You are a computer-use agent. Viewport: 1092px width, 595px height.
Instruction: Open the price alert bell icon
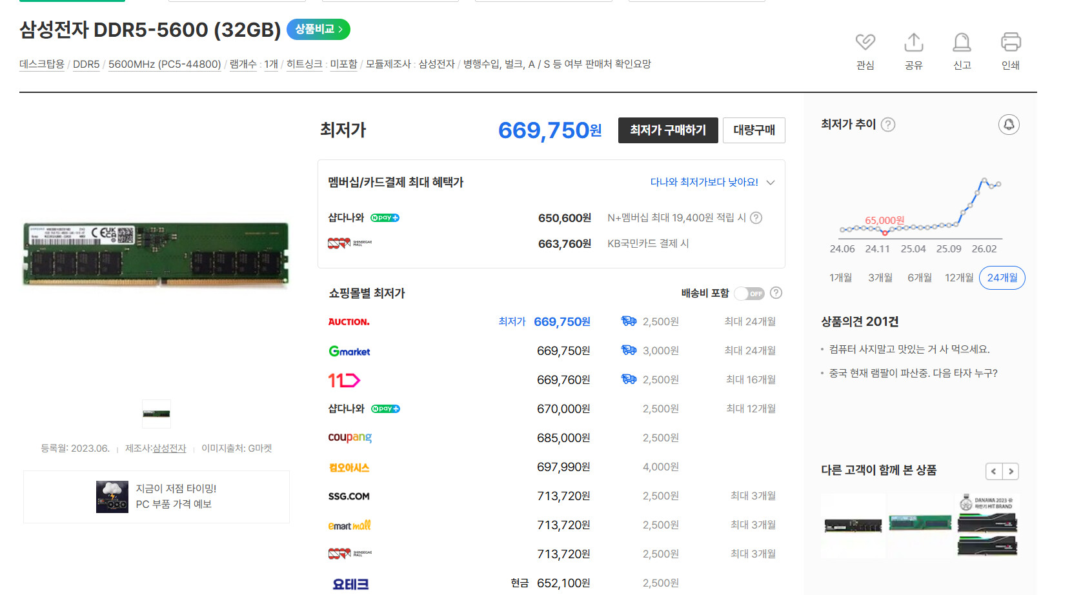pyautogui.click(x=1009, y=125)
